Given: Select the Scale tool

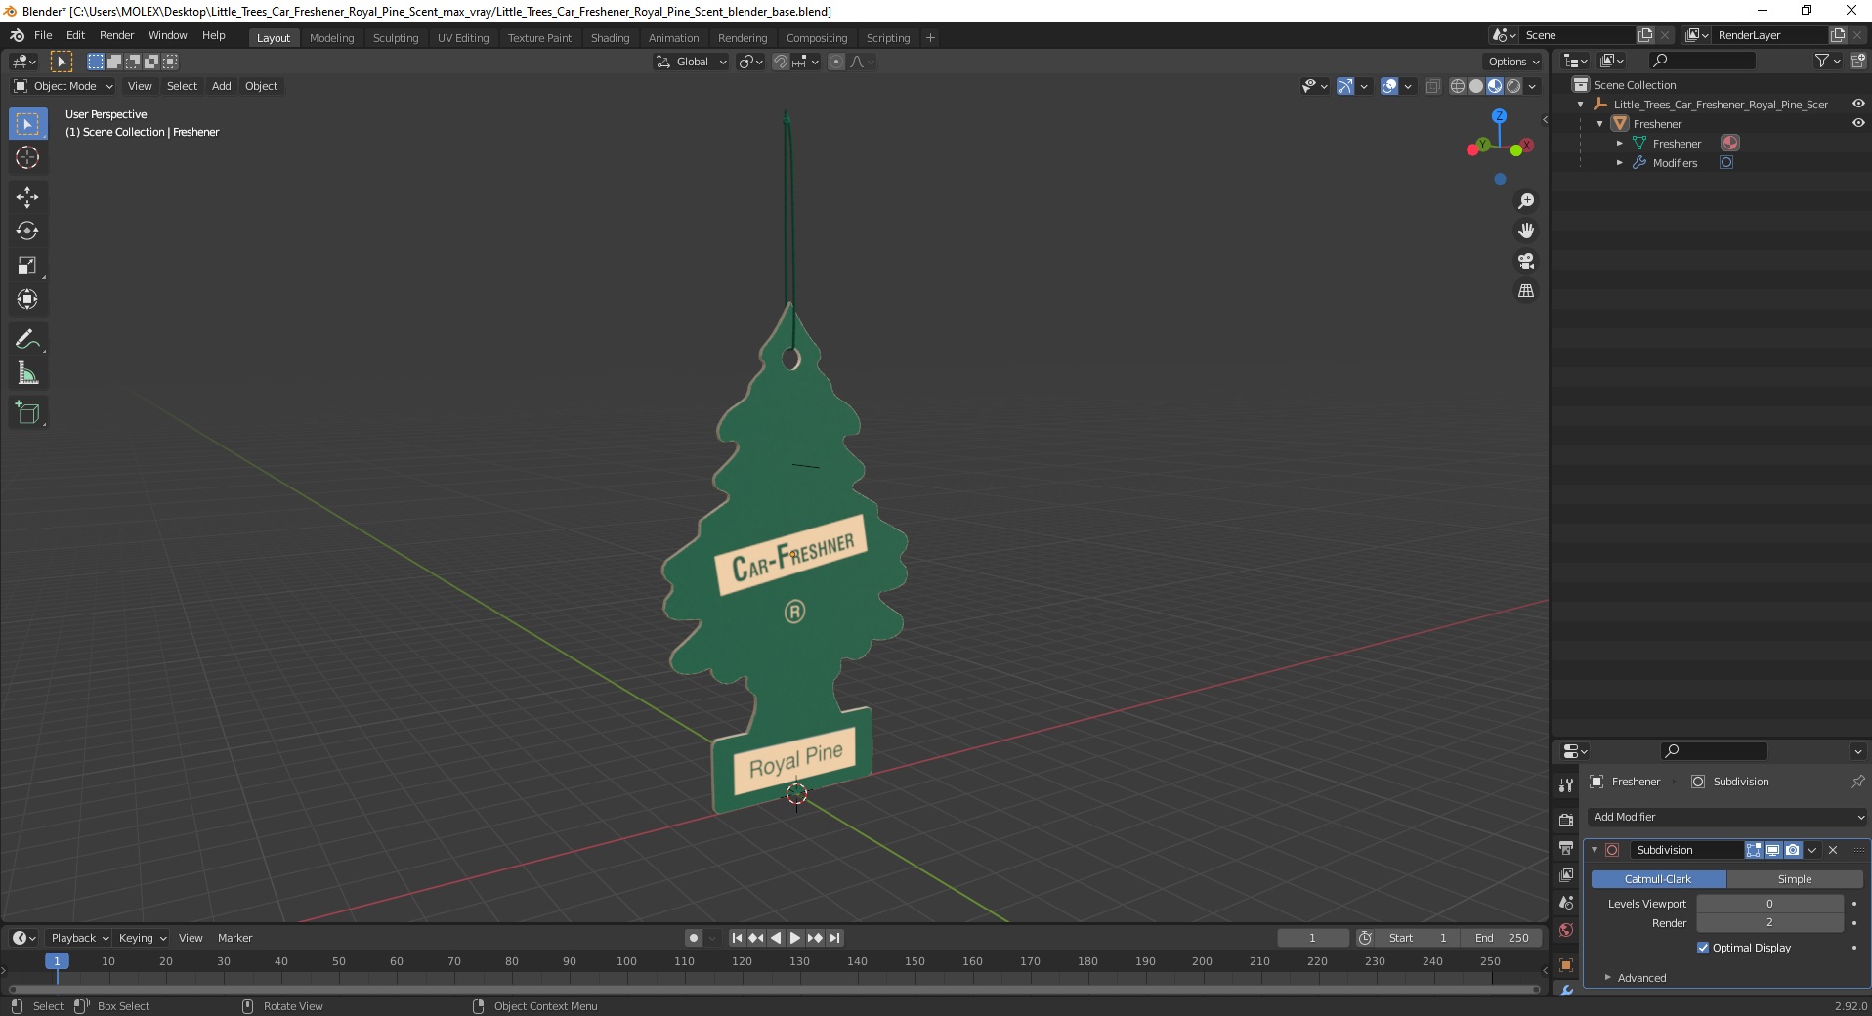Looking at the screenshot, I should tap(27, 266).
